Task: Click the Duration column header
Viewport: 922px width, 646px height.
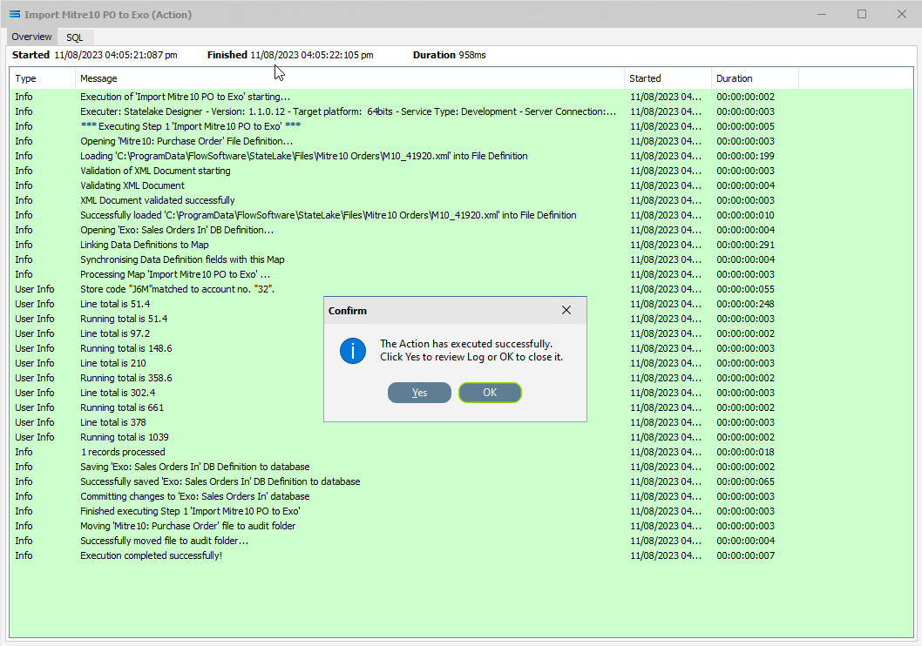Action: (x=755, y=78)
